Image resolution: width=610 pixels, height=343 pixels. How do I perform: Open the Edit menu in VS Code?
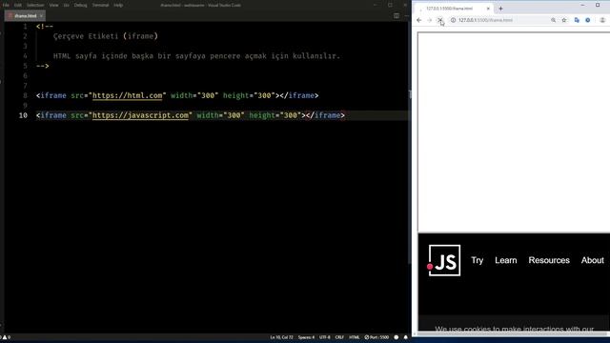click(18, 5)
